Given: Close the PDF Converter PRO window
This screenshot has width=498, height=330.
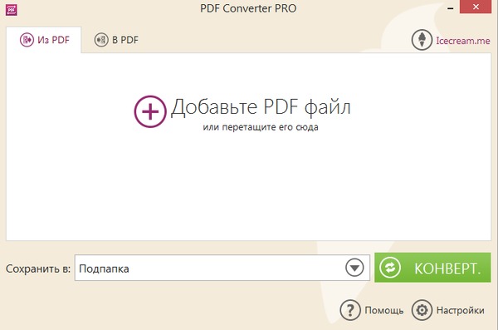Looking at the screenshot, I should [476, 7].
